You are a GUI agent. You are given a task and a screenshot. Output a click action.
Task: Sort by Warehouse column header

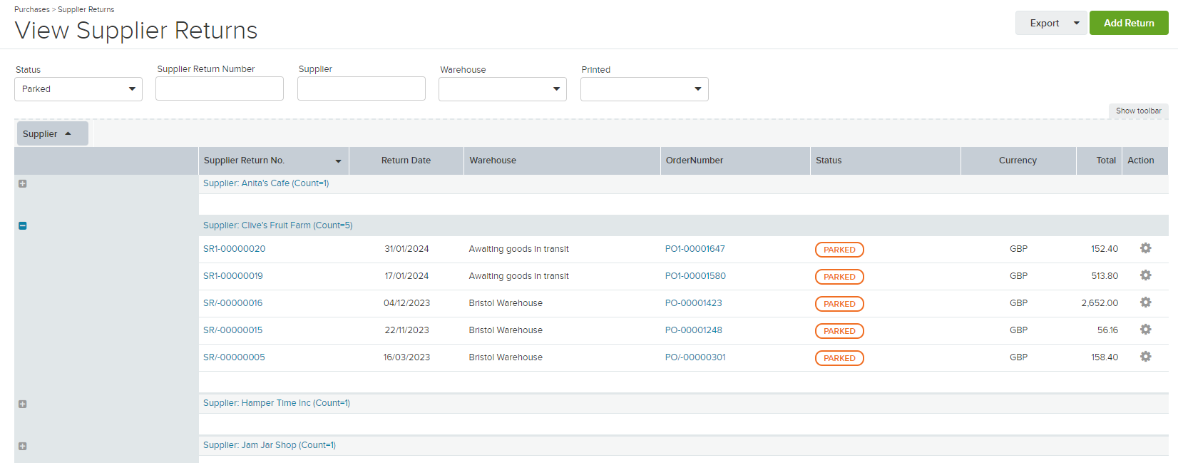(562, 161)
